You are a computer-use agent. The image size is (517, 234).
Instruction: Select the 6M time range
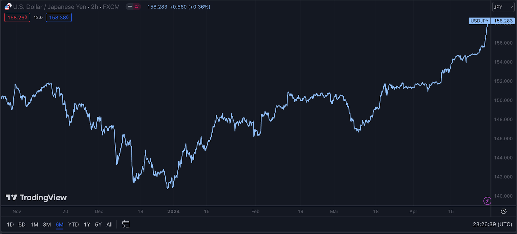click(59, 224)
